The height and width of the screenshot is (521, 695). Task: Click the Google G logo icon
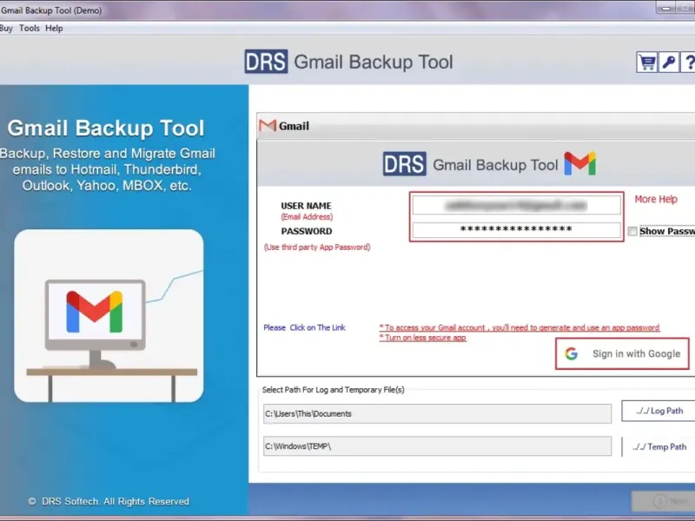click(572, 353)
